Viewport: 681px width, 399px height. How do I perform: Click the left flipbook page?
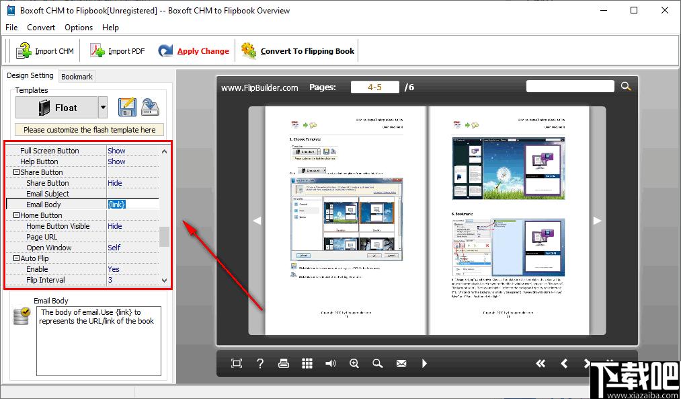tap(346, 221)
